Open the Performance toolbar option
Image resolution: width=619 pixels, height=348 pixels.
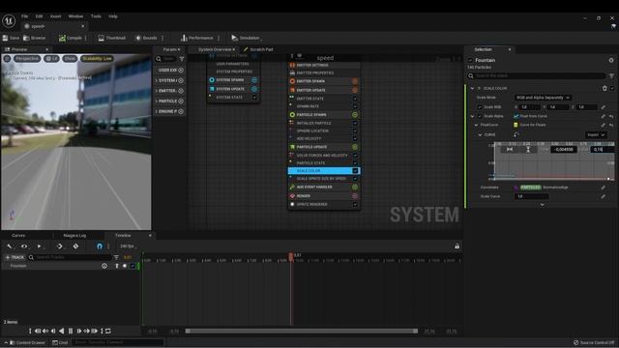(197, 38)
